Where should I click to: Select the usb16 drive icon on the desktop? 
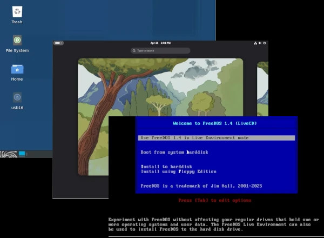[17, 97]
